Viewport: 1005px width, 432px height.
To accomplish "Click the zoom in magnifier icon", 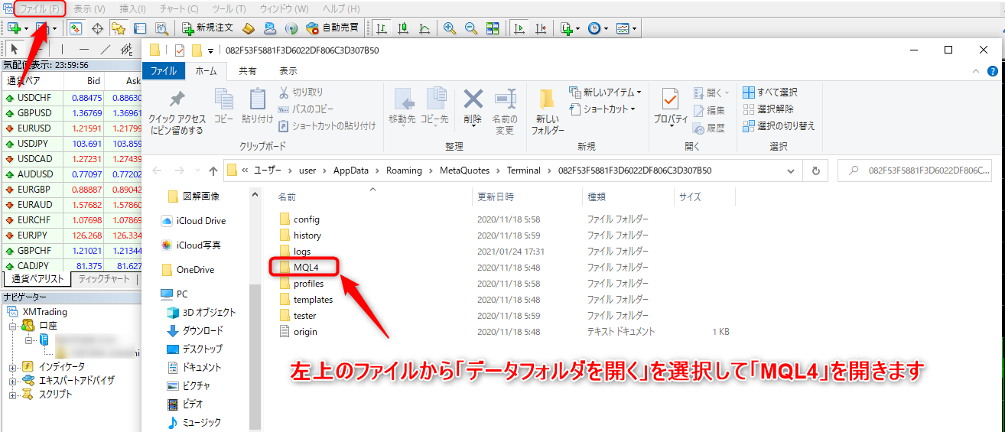I will point(450,28).
